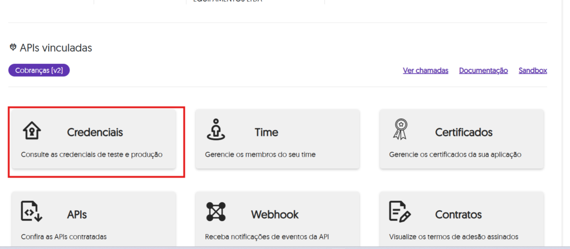The image size is (570, 249).
Task: Click the plug icon beside APIs vinculadas
Action: [x=13, y=48]
